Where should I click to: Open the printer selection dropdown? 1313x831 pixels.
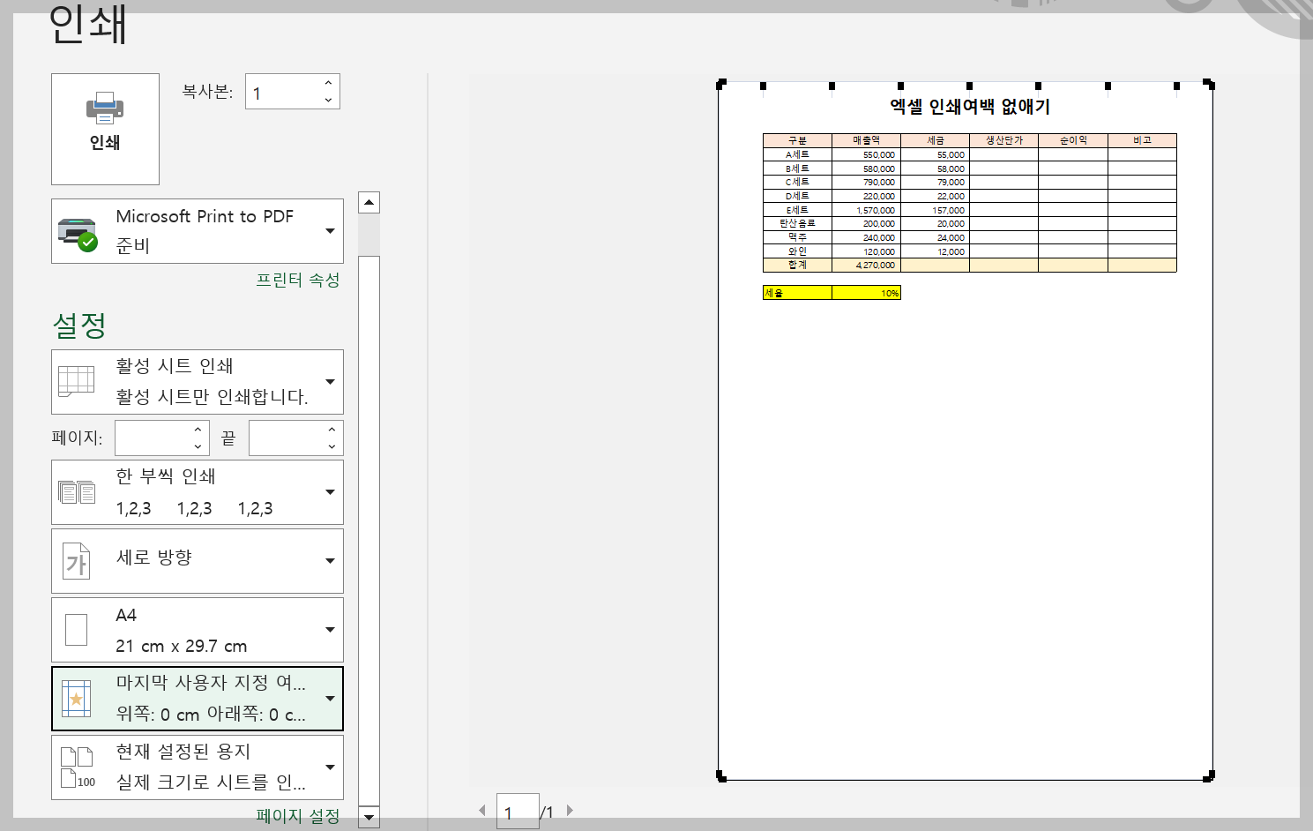point(332,231)
